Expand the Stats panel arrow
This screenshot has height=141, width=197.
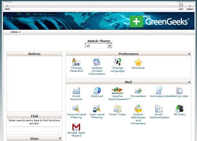coord(60,138)
